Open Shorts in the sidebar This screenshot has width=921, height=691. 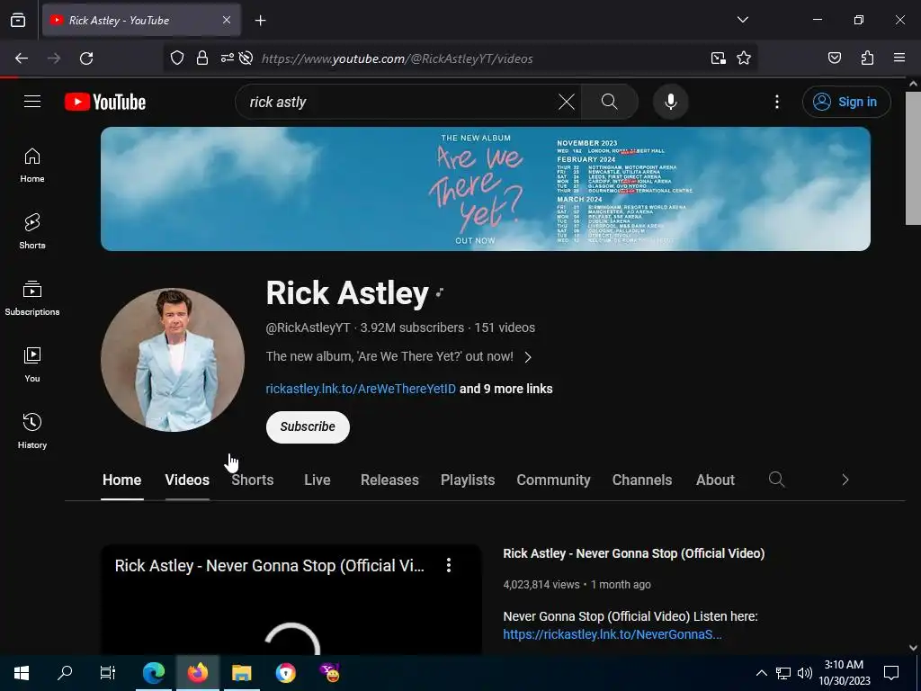click(x=32, y=231)
